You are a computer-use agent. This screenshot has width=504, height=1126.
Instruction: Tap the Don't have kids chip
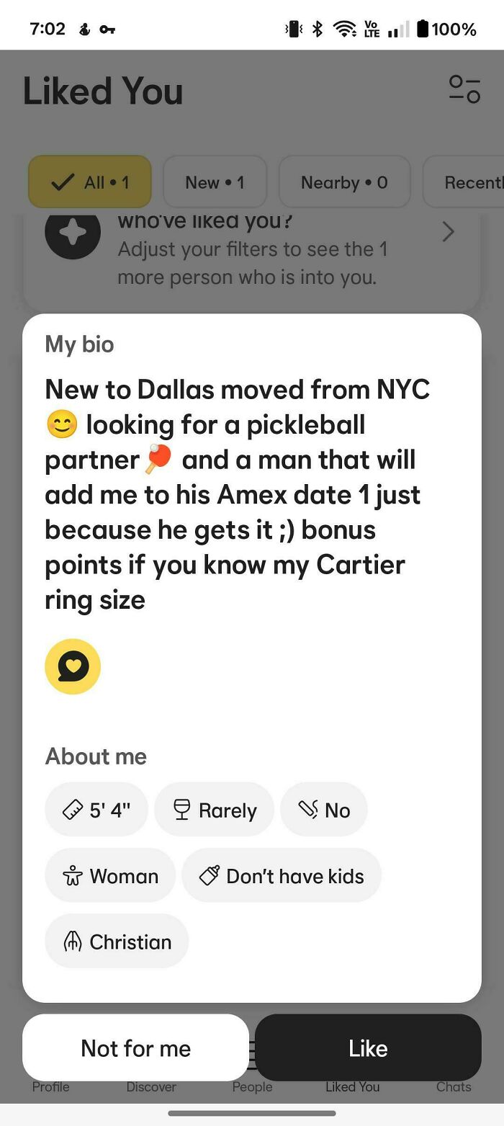click(282, 875)
